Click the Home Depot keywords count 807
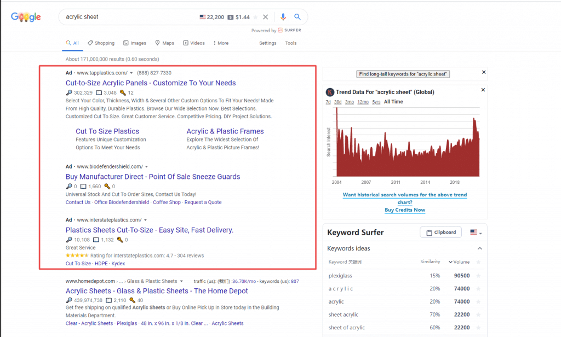The image size is (561, 337). coord(295,281)
